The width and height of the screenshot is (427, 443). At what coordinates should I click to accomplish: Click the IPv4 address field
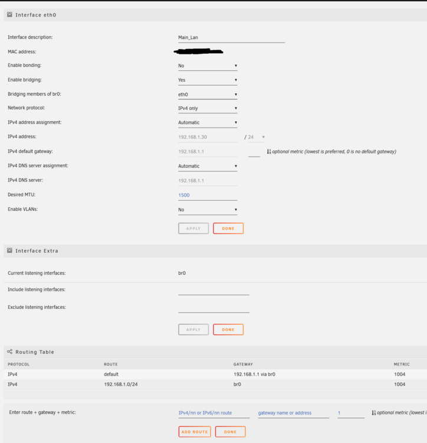(x=208, y=137)
